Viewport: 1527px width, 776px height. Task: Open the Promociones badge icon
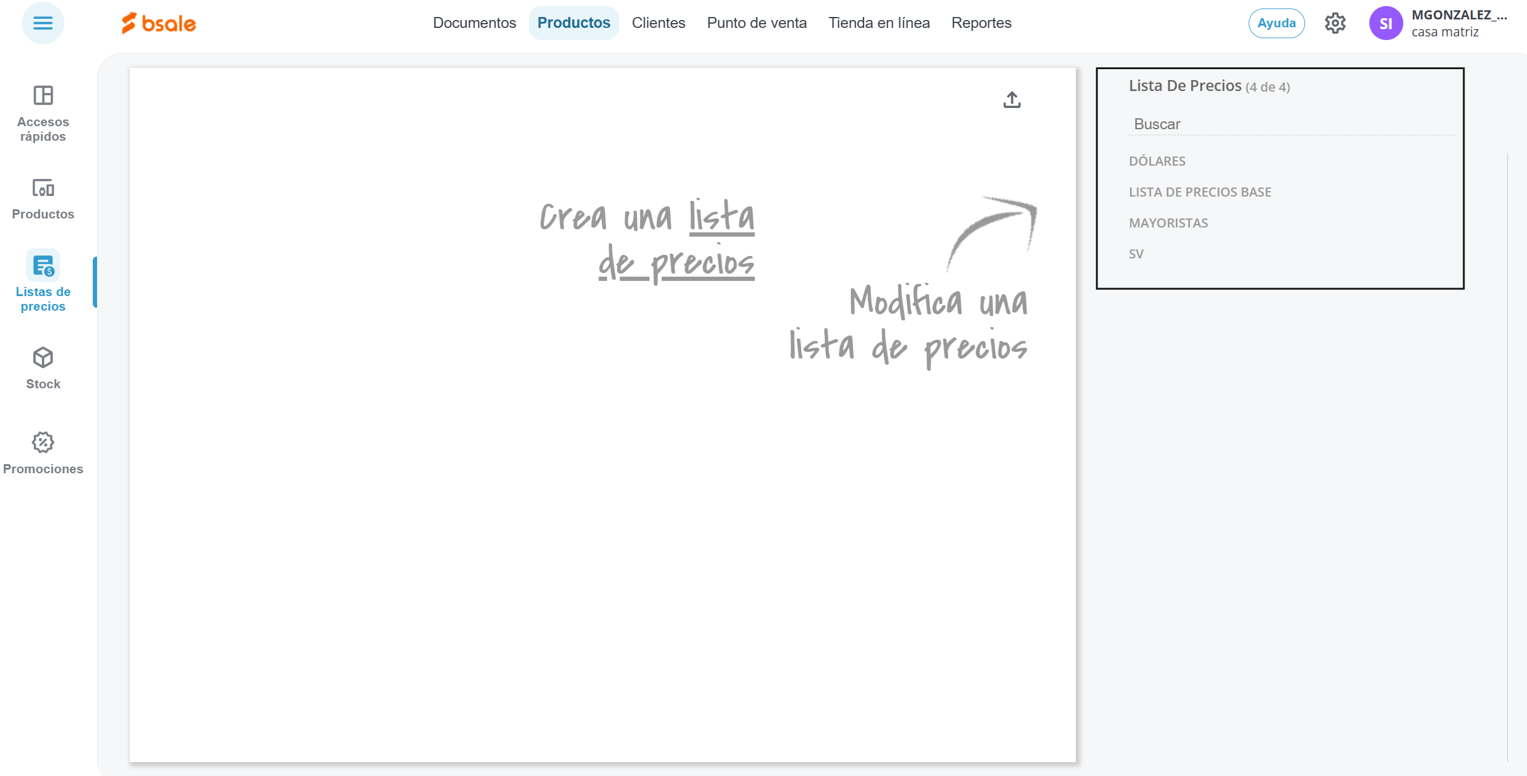tap(43, 442)
